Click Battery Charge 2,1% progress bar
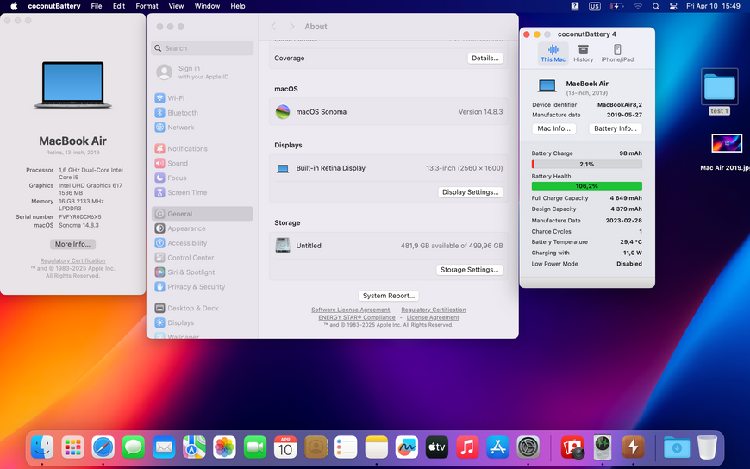 586,164
